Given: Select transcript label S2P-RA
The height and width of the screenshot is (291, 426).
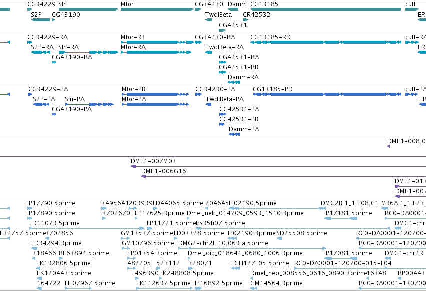Looking at the screenshot, I should (42, 47).
